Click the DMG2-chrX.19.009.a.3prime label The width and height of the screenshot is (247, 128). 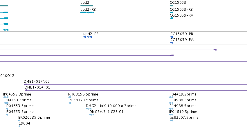tap(111, 106)
